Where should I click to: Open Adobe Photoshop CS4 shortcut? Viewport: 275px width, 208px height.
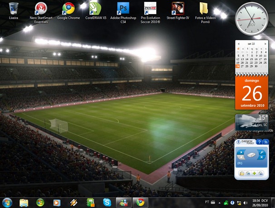point(123,13)
